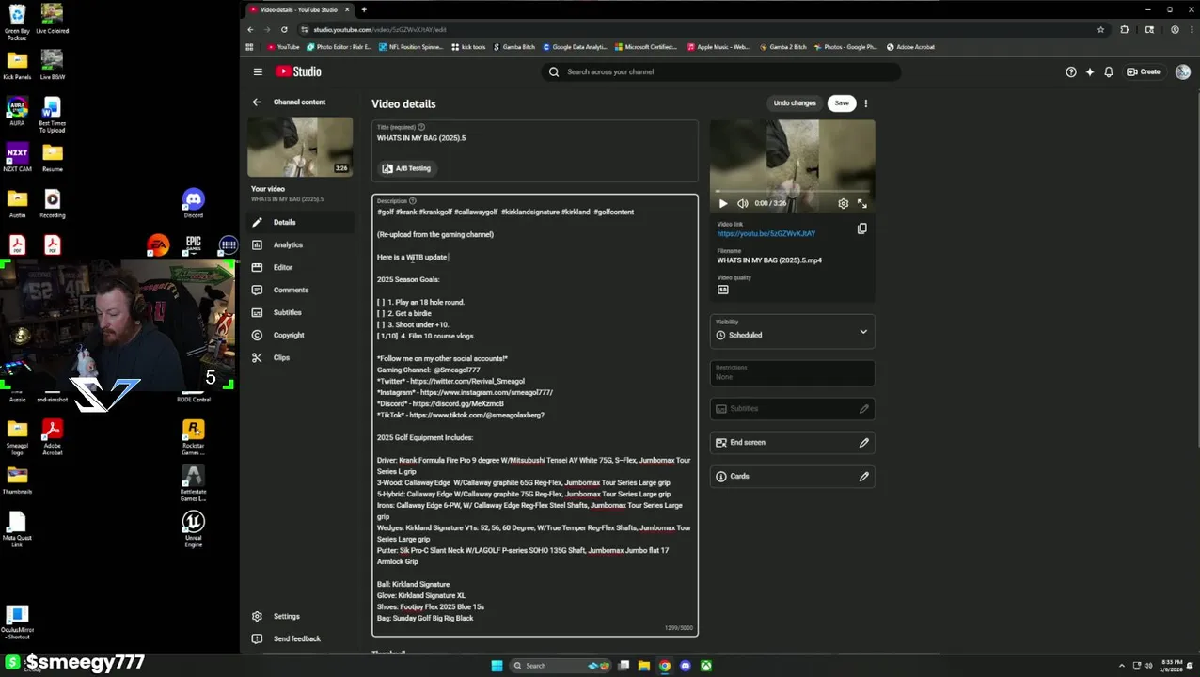Bookmark this page with the star
The image size is (1200, 677).
(1100, 29)
